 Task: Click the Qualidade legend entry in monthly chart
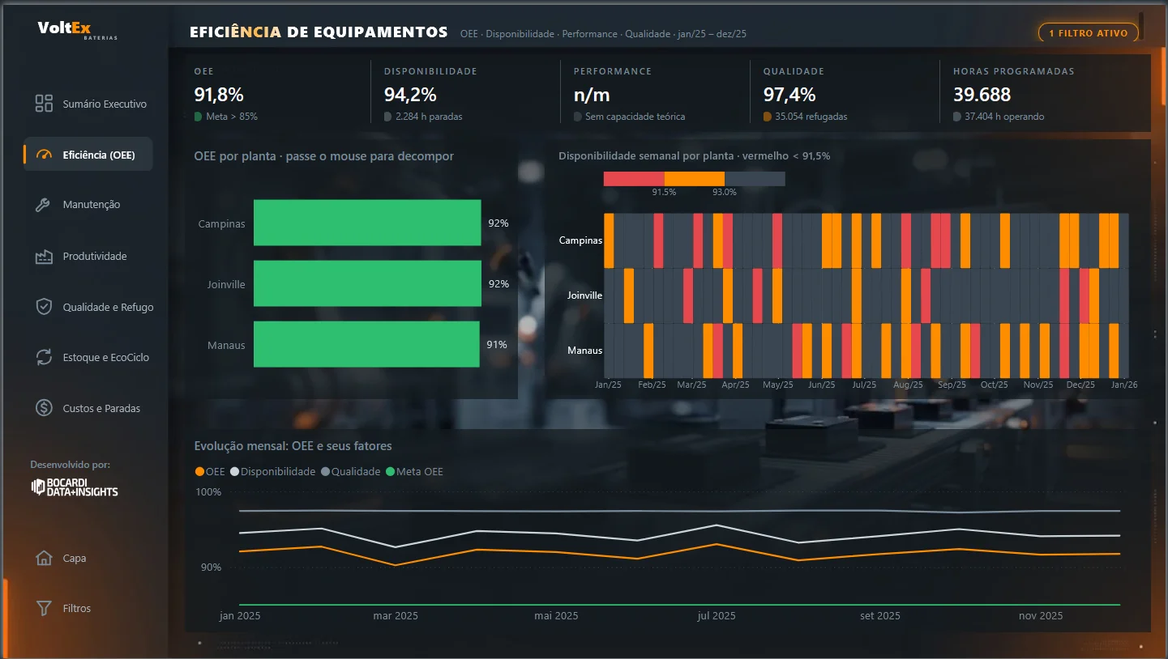click(x=351, y=471)
